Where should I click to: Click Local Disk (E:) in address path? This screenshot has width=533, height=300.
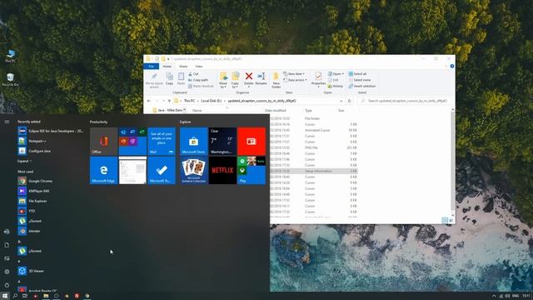pyautogui.click(x=211, y=101)
